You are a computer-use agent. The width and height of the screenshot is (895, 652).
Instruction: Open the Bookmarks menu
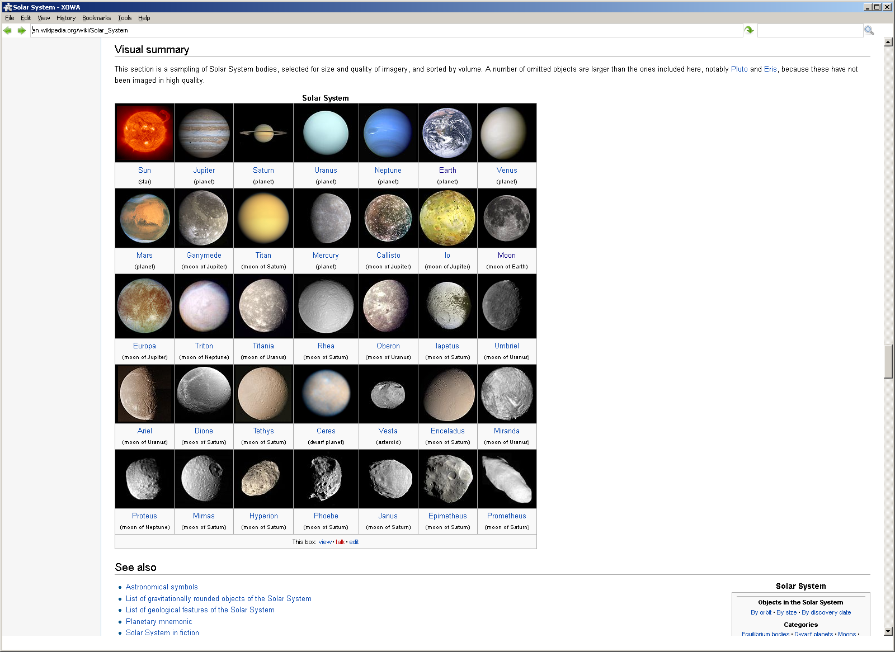(96, 18)
